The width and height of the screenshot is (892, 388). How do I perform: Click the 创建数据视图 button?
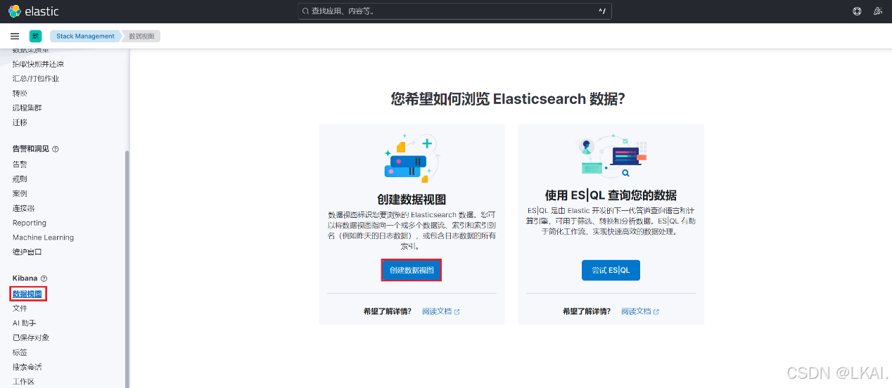click(x=412, y=271)
